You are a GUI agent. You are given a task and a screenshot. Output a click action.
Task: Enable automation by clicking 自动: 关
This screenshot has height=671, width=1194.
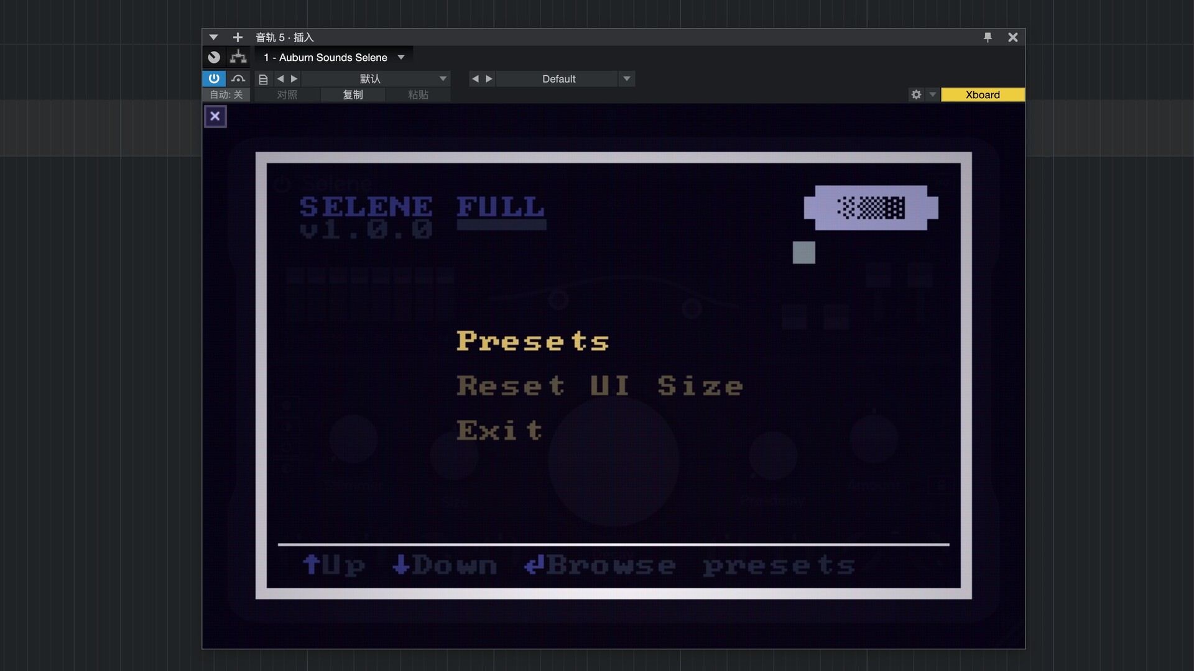point(226,94)
